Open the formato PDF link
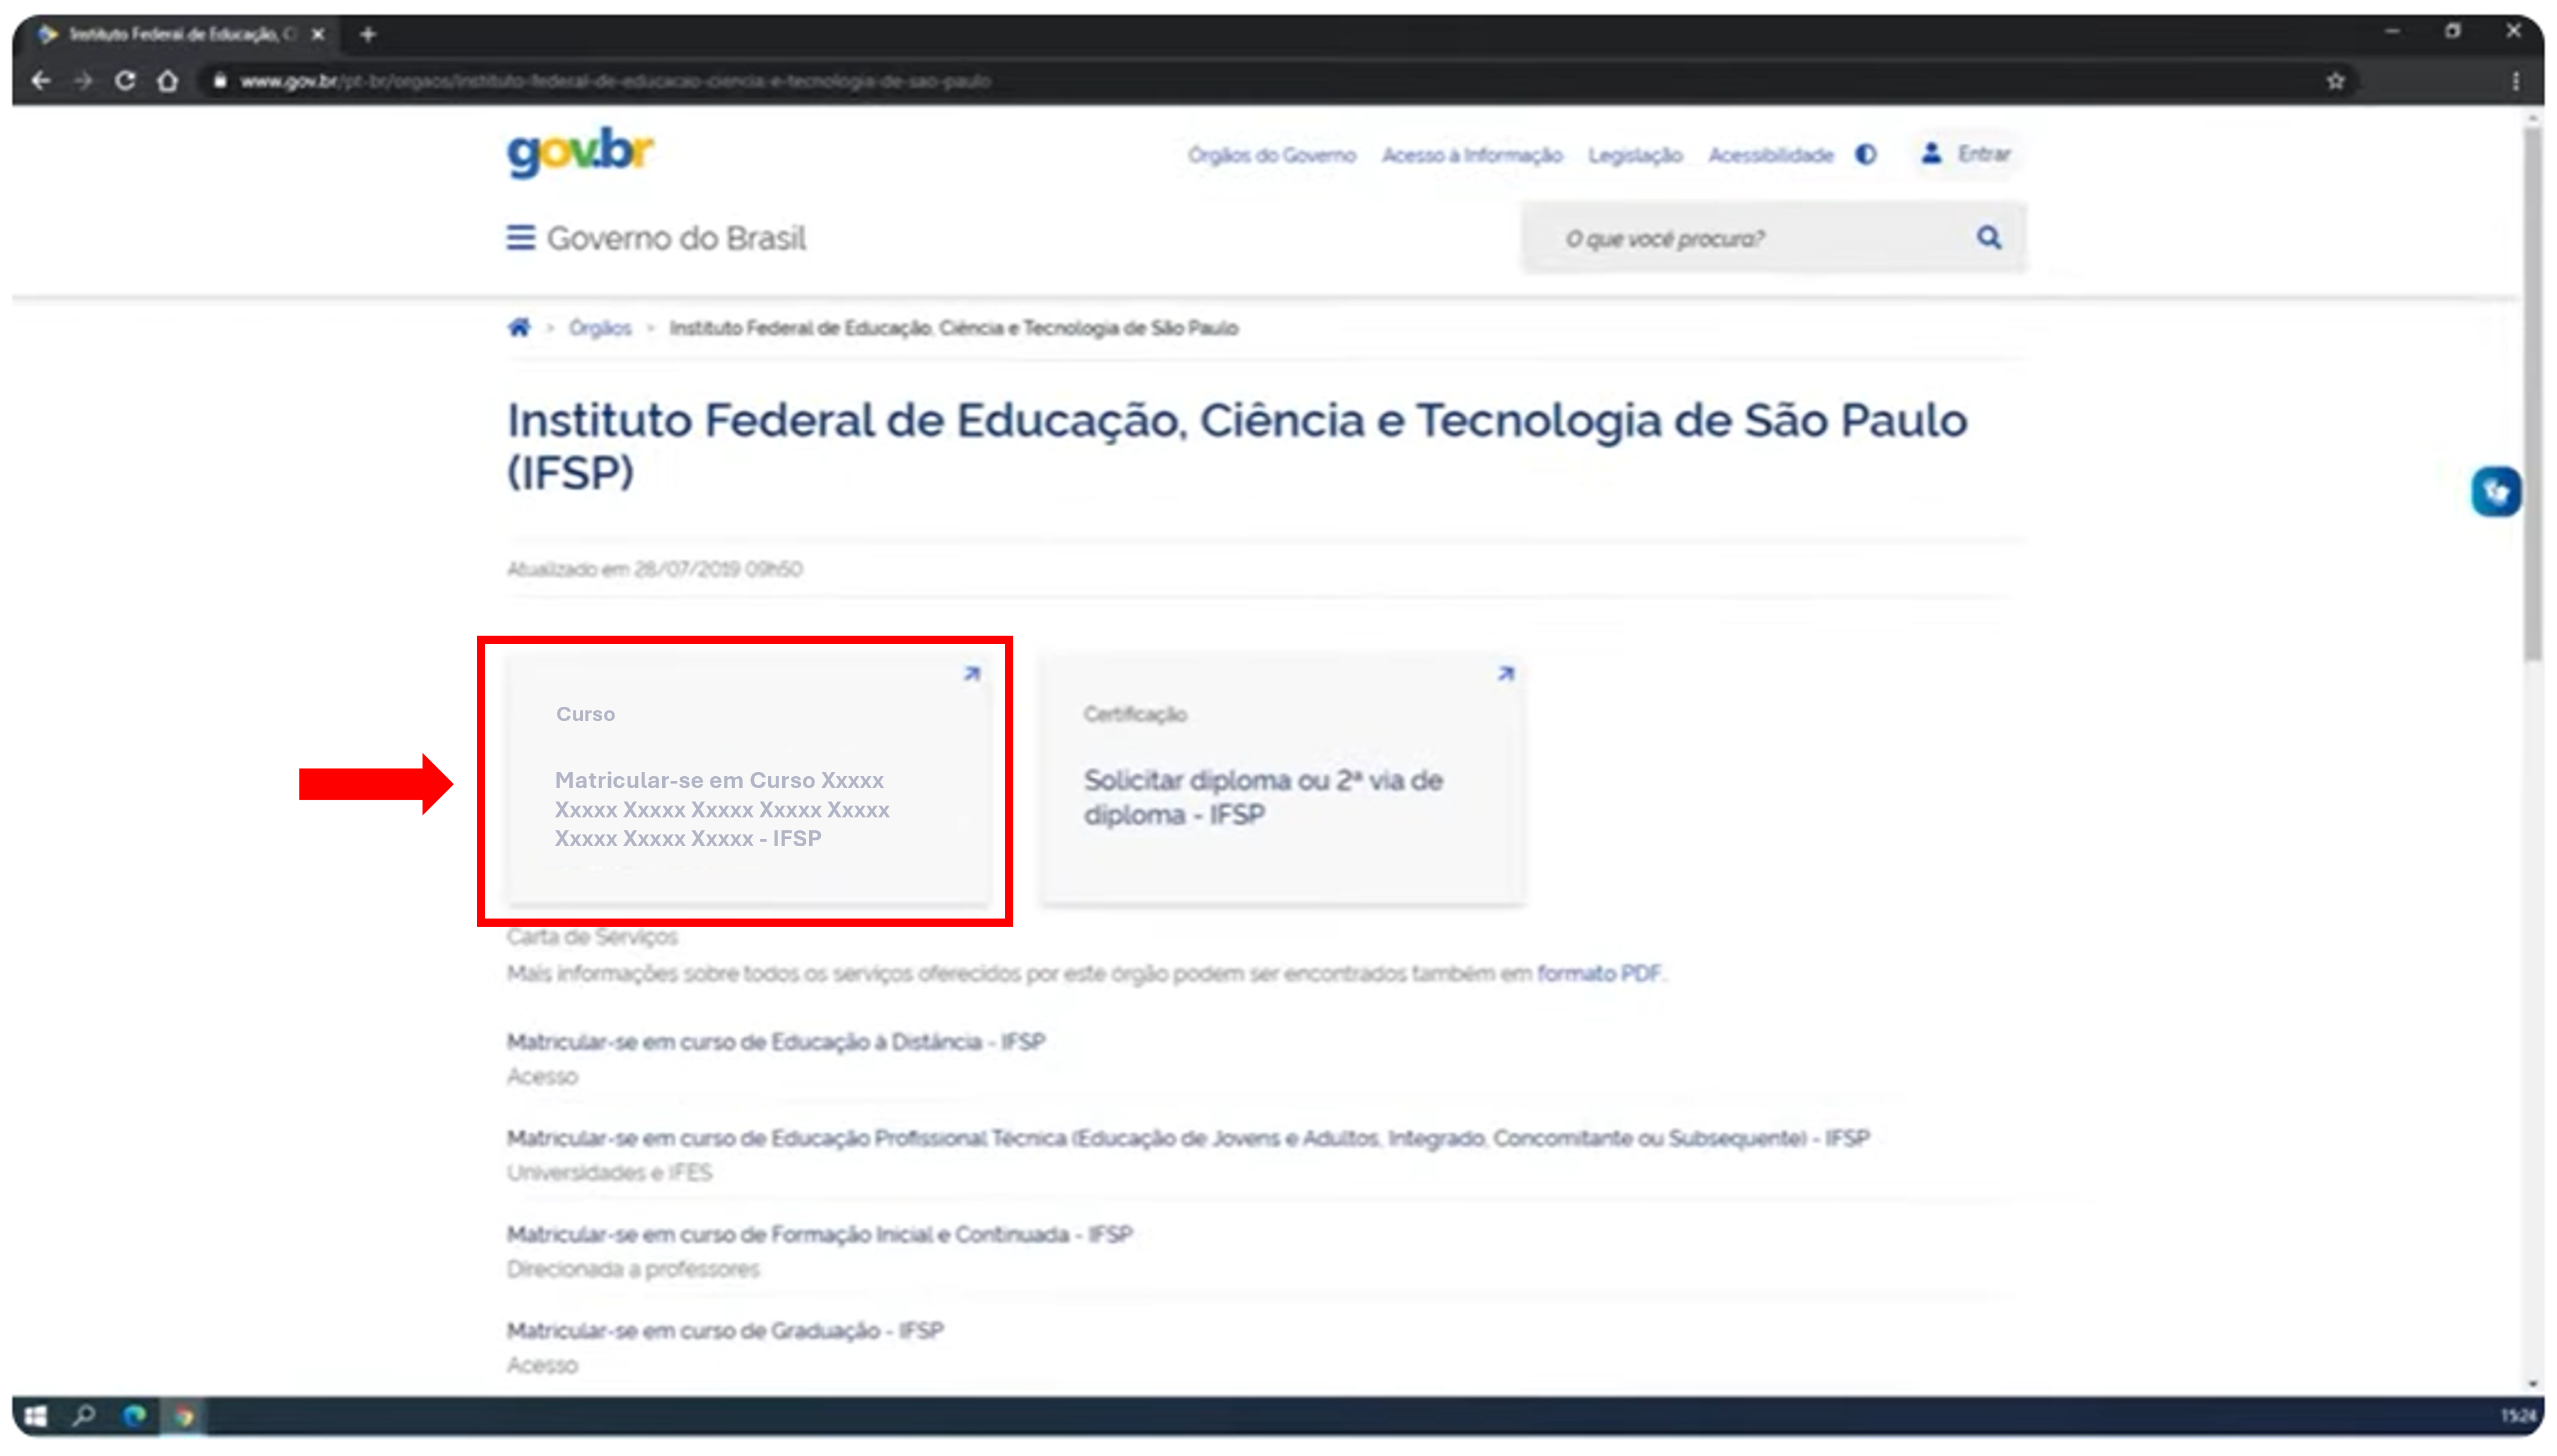 1598,973
